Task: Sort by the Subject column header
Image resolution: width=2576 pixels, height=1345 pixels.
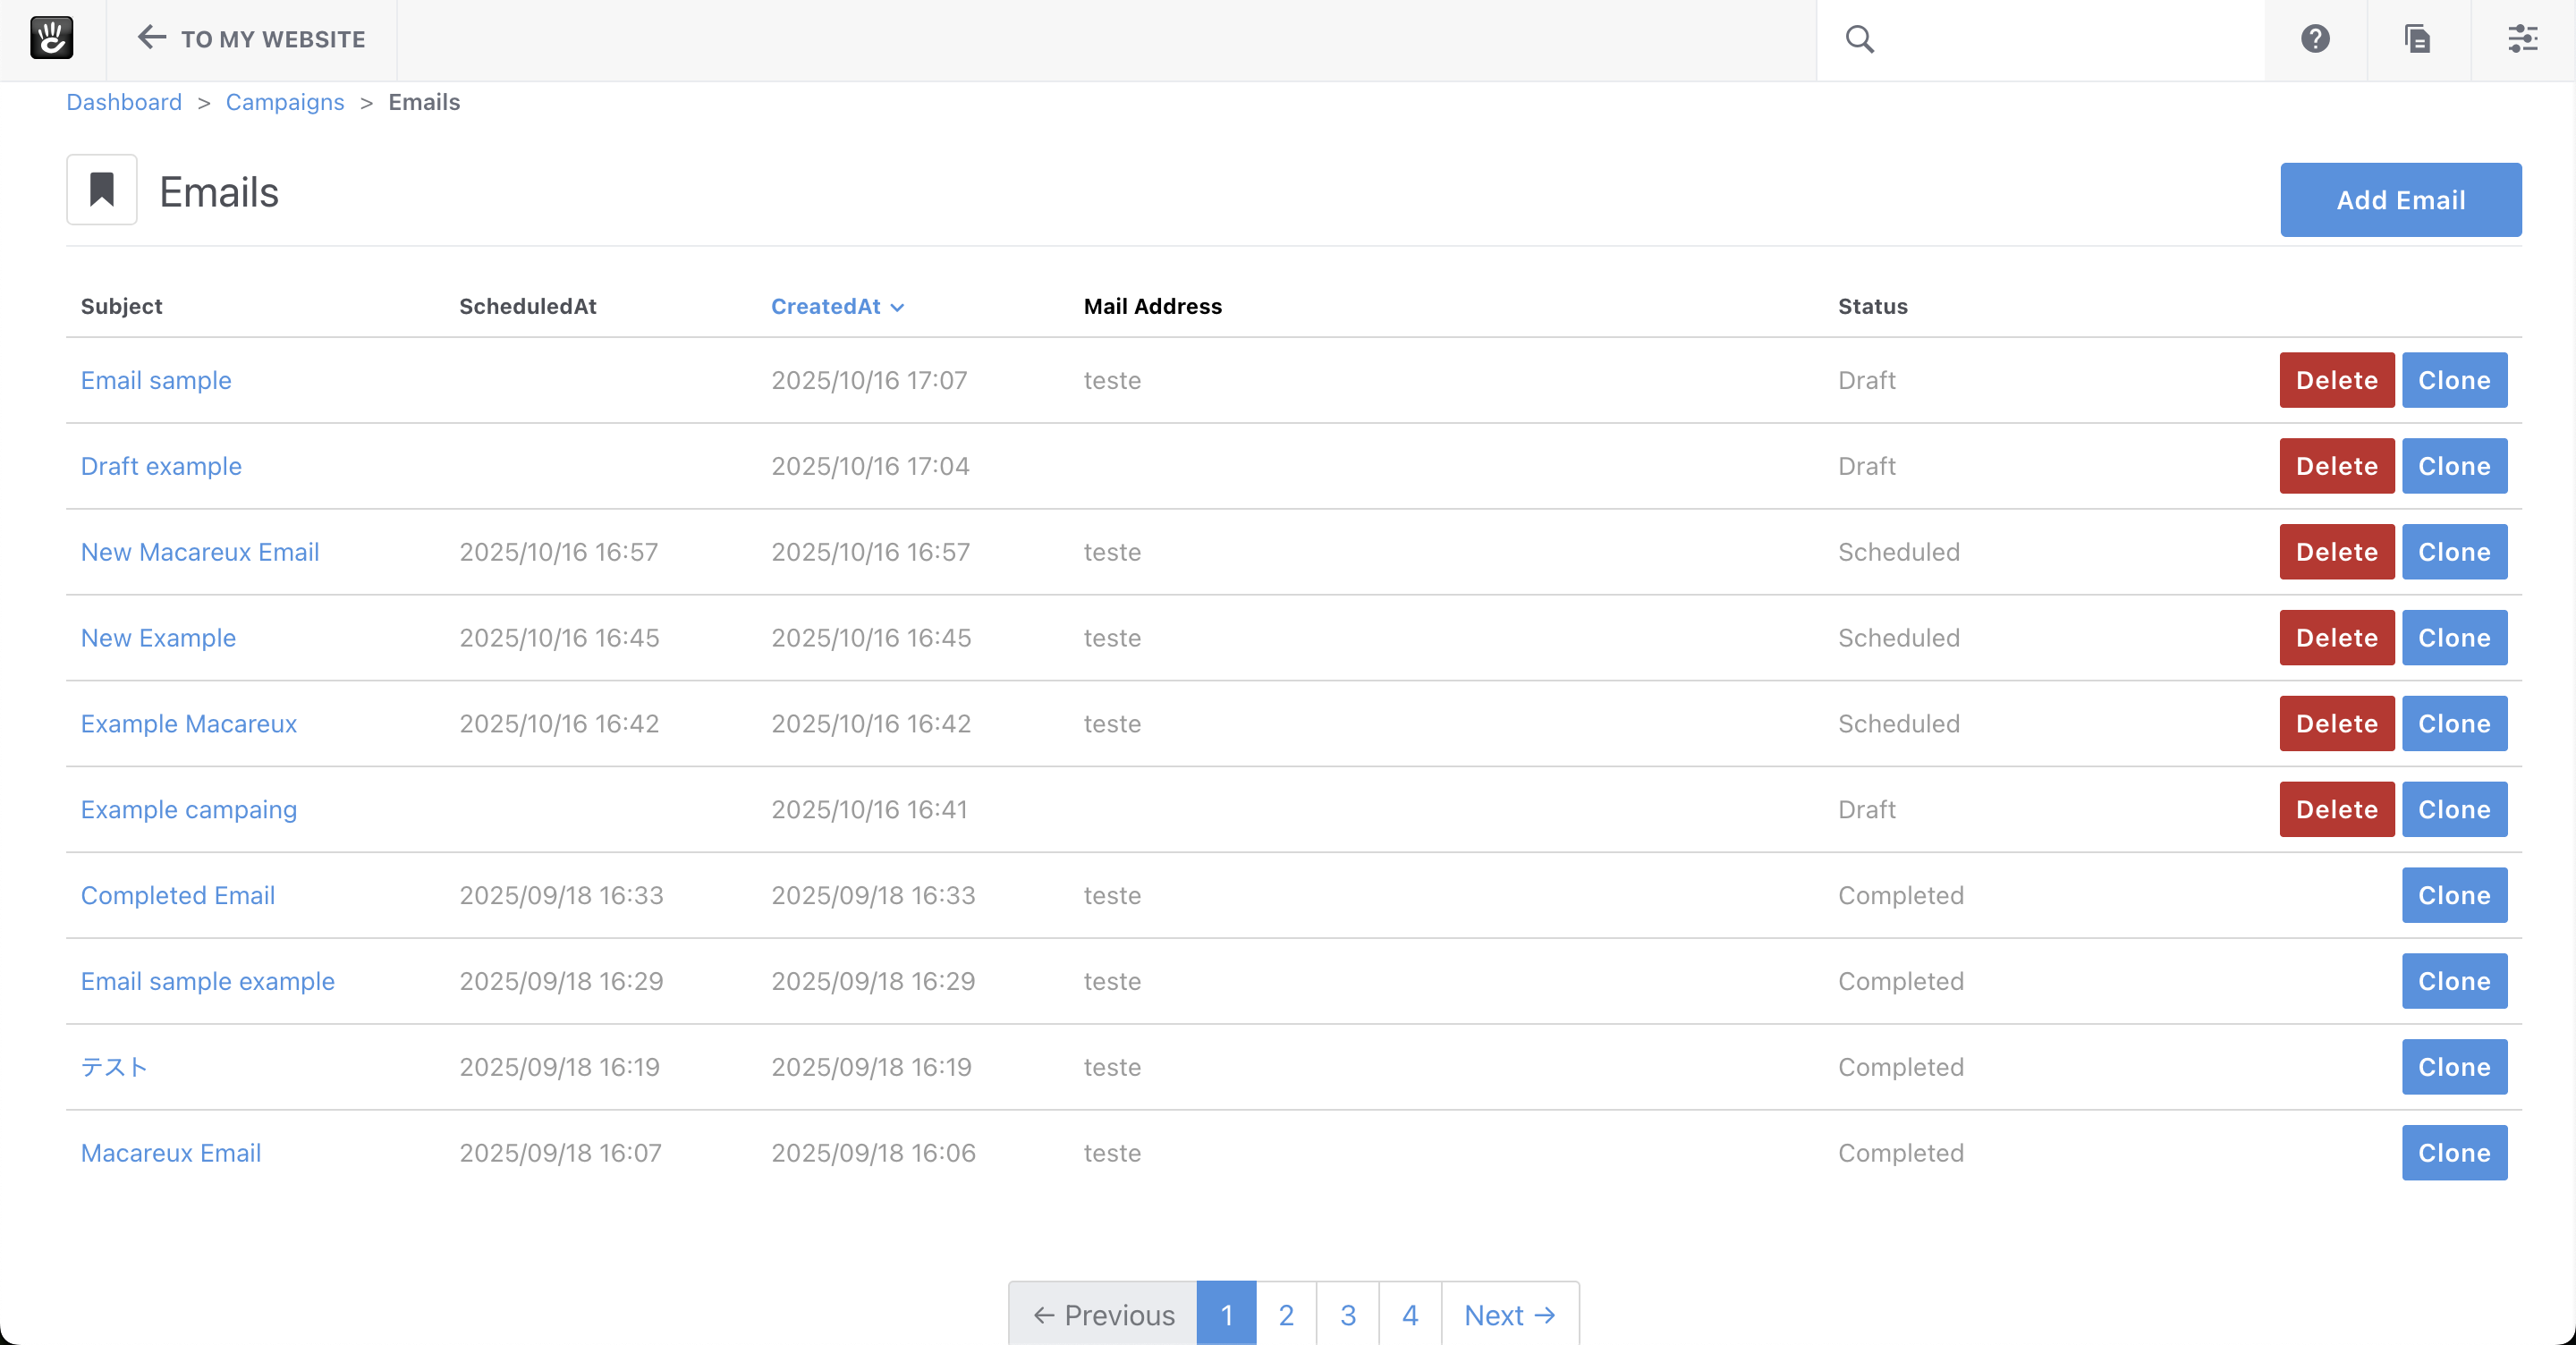Action: [121, 306]
